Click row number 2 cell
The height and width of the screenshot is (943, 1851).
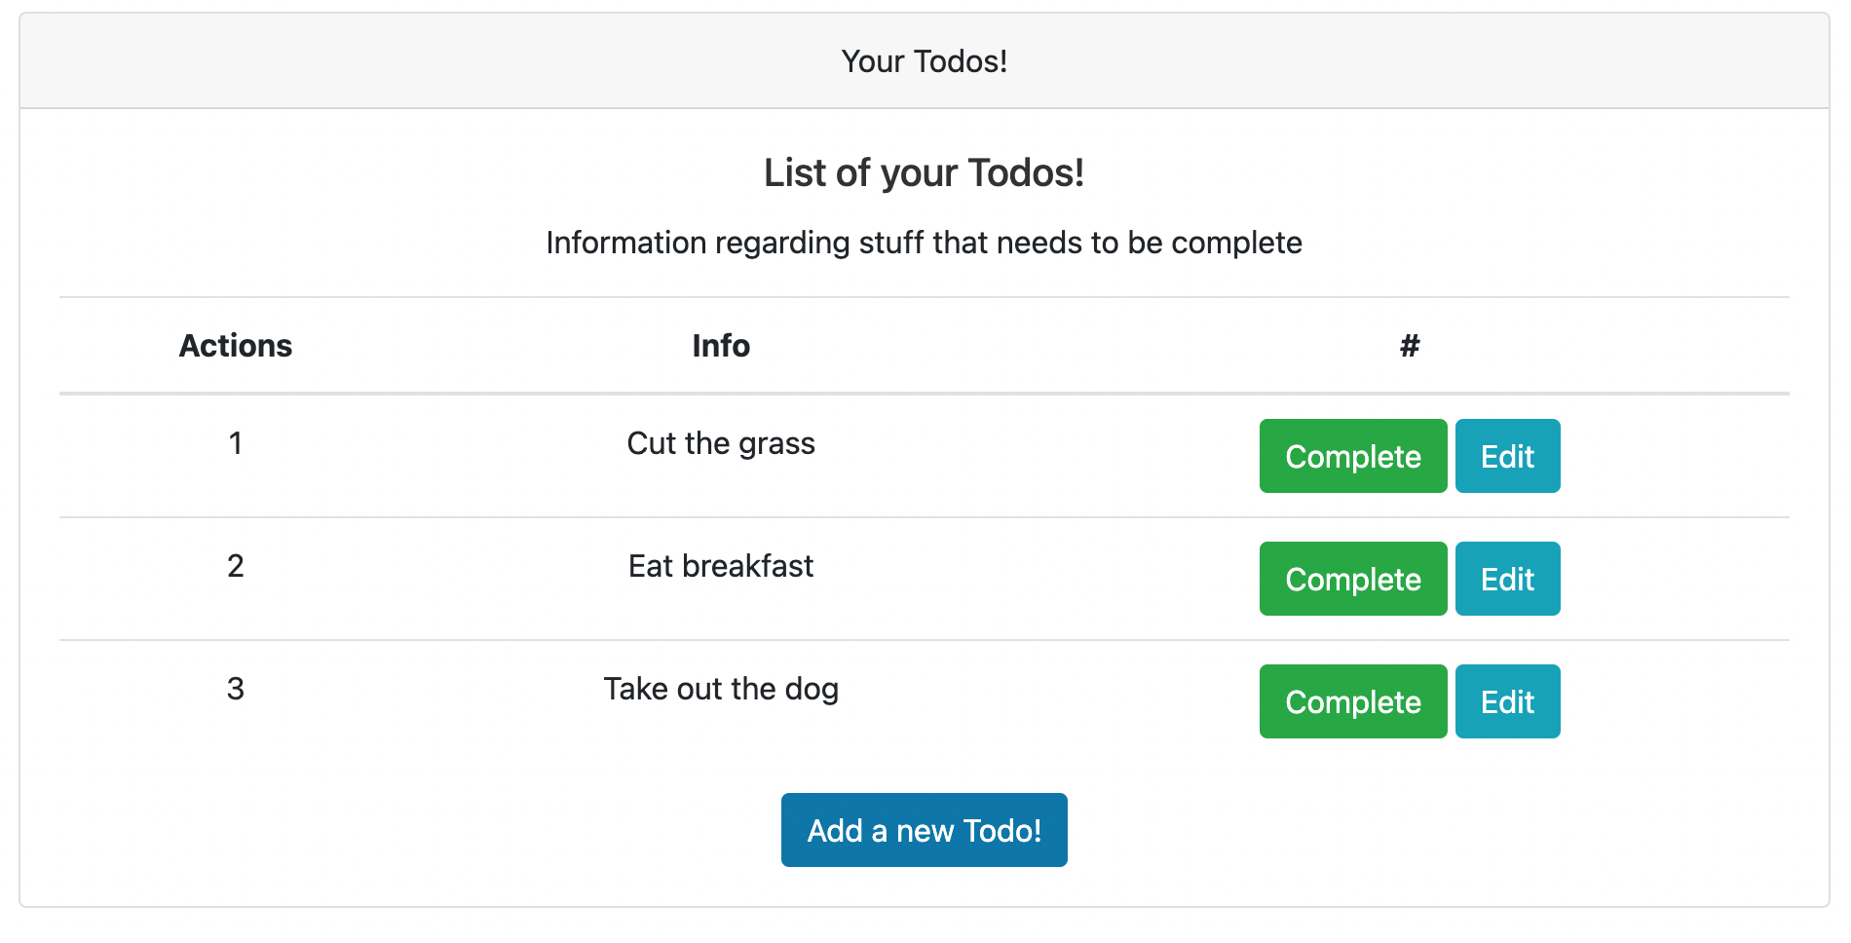236,566
